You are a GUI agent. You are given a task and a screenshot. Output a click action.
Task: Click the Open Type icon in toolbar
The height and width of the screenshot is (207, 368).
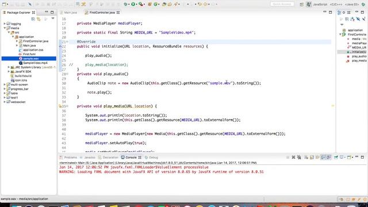coord(164,4)
